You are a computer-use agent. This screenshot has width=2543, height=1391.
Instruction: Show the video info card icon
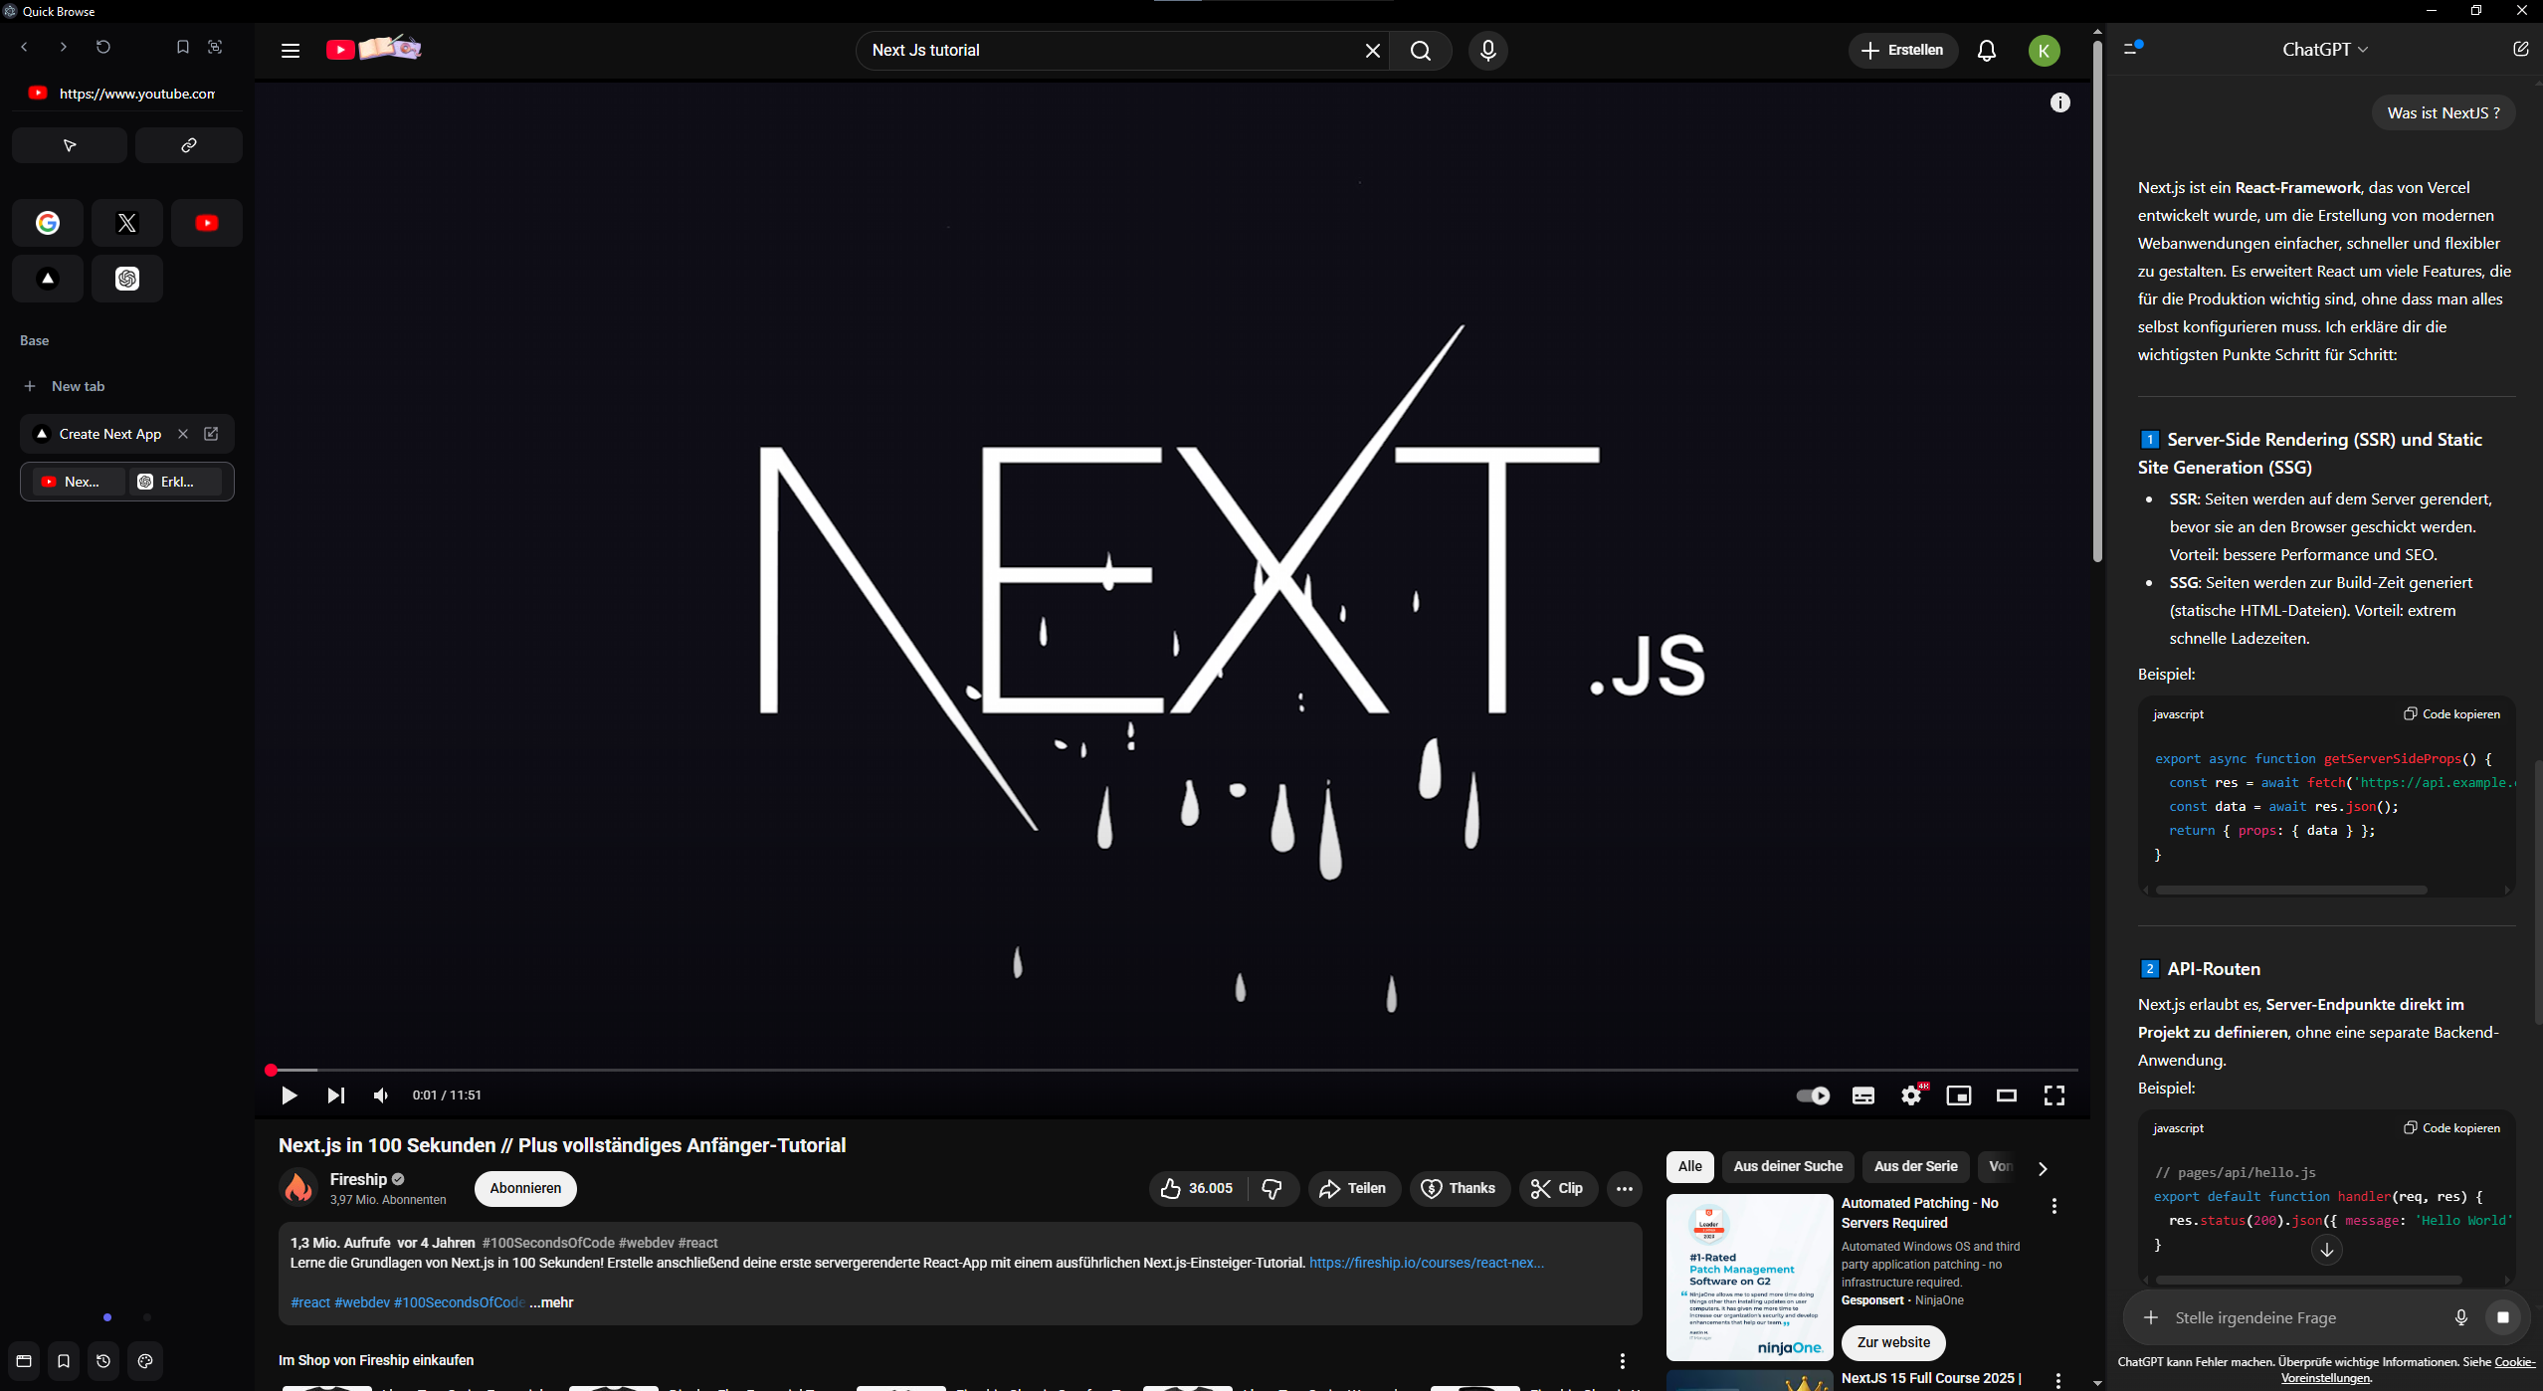[2060, 102]
